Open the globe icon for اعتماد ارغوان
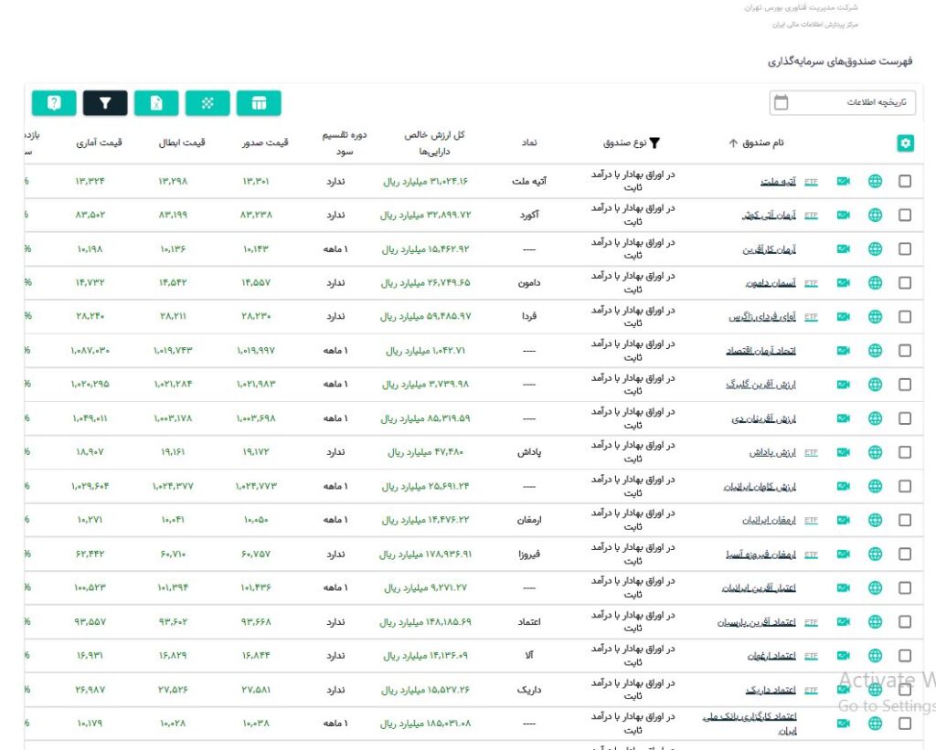Viewport: 936px width, 750px height. [875, 656]
